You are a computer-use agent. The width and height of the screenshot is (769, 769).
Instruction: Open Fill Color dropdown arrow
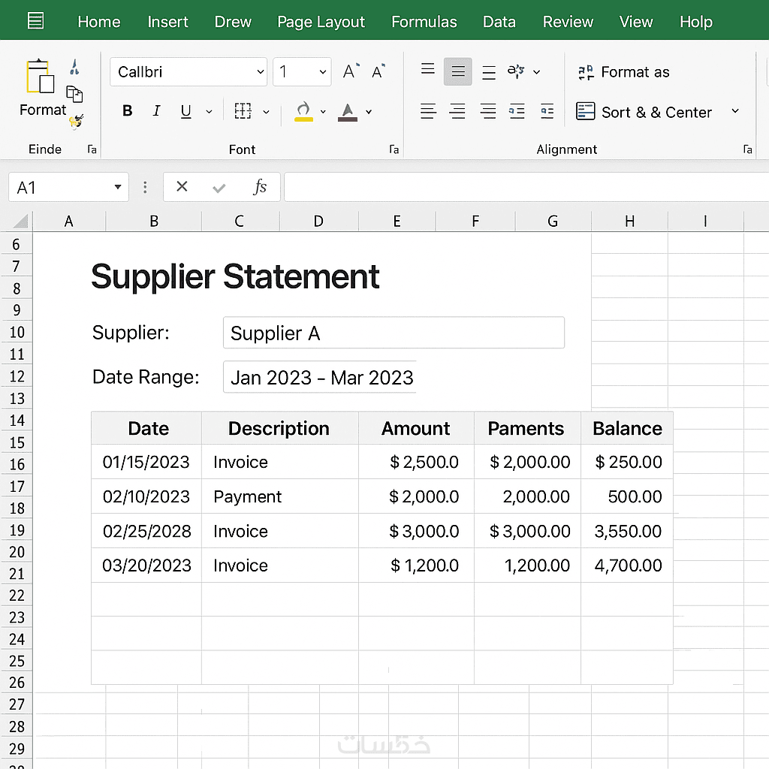(x=323, y=112)
